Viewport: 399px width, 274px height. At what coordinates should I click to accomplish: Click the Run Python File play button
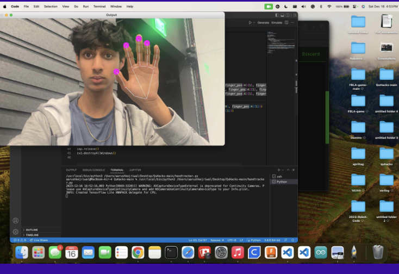click(250, 23)
